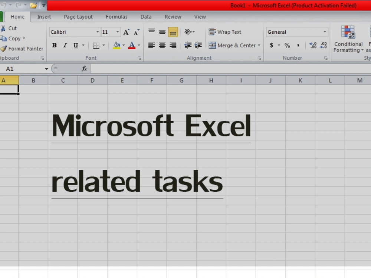The width and height of the screenshot is (371, 278).
Task: Switch to the Home tab
Action: [x=17, y=17]
